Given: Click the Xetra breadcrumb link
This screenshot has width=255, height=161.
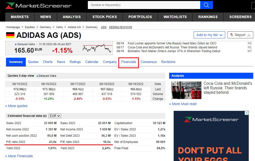Looking at the screenshot, I should [x=59, y=27].
